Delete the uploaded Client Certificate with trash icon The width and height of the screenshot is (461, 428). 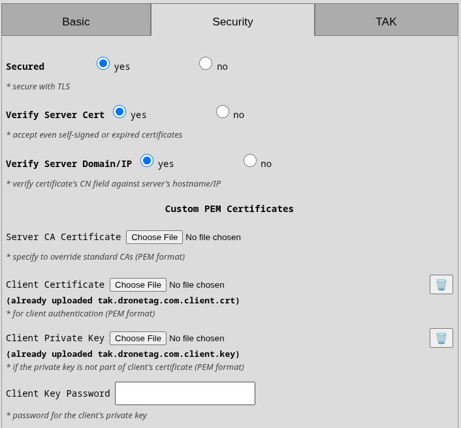[x=441, y=284]
